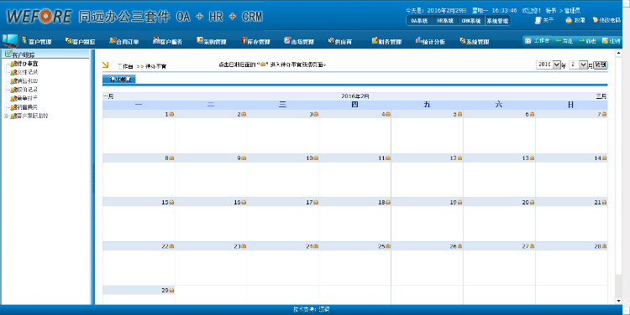Open the 合同订单 menu
630x315 pixels.
pyautogui.click(x=124, y=41)
